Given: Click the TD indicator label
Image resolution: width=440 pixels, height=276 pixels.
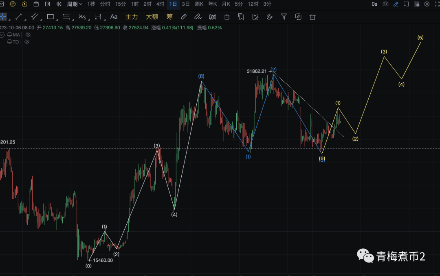Looking at the screenshot, I should pyautogui.click(x=16, y=42).
